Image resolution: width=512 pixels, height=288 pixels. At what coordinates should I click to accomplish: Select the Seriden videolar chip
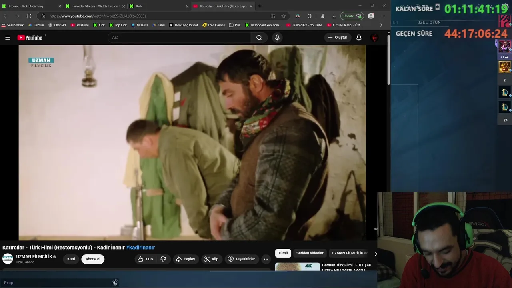(x=310, y=253)
